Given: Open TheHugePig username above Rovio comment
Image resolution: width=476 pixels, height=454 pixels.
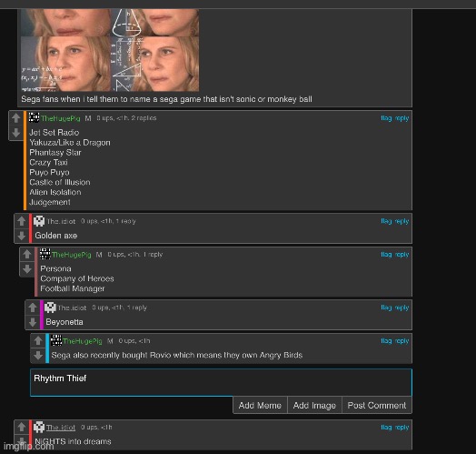Looking at the screenshot, I should 83,341.
